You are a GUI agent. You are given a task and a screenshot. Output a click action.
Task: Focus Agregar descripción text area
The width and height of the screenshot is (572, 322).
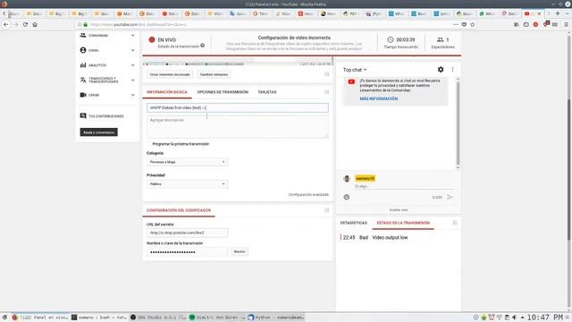(238, 127)
